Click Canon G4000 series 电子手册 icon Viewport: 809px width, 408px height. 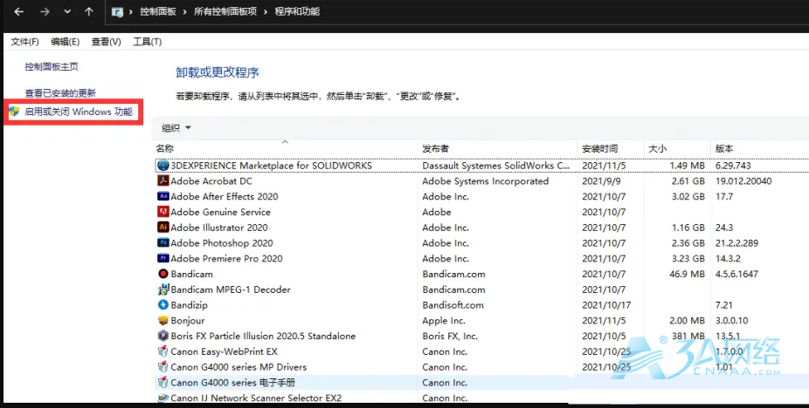[163, 382]
